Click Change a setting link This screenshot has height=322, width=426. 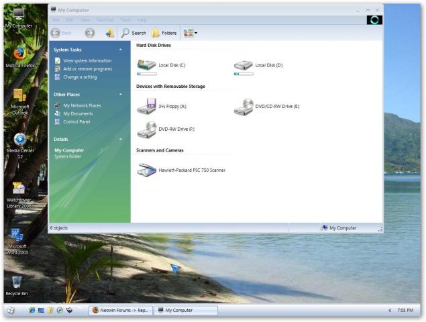tap(80, 77)
